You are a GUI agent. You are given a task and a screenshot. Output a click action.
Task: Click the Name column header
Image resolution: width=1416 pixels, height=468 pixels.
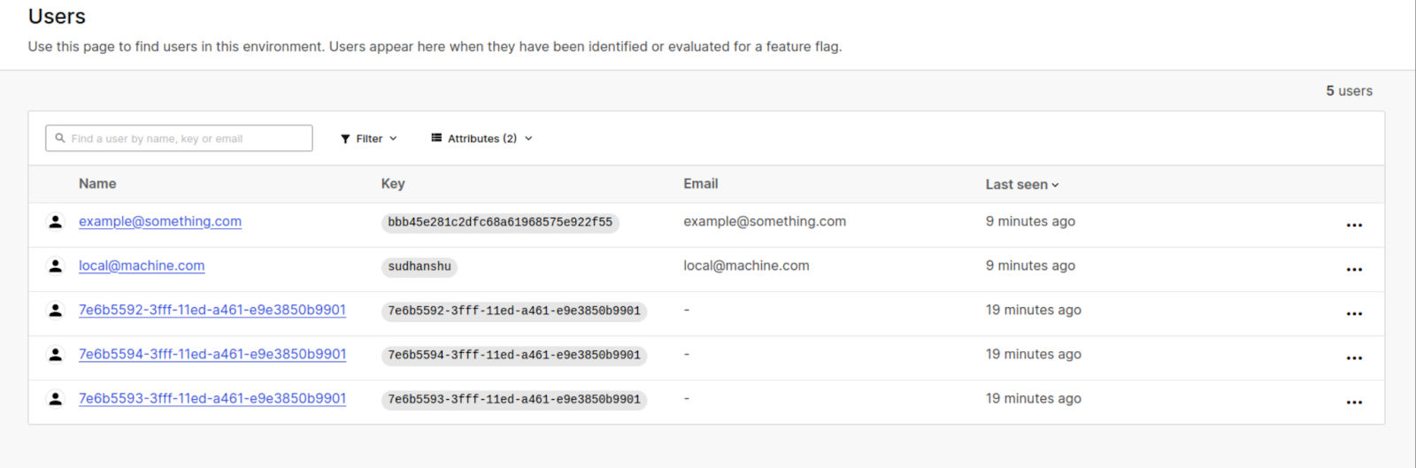click(x=97, y=184)
